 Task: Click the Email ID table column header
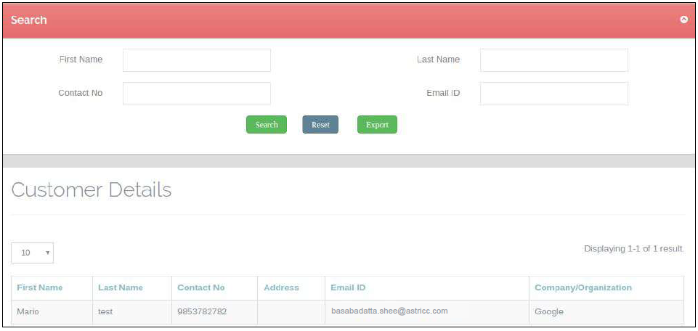(x=348, y=287)
